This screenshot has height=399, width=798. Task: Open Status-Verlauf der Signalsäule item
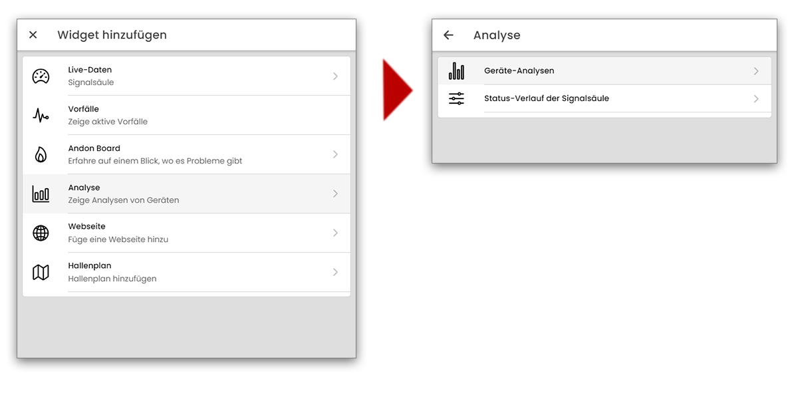tap(598, 99)
